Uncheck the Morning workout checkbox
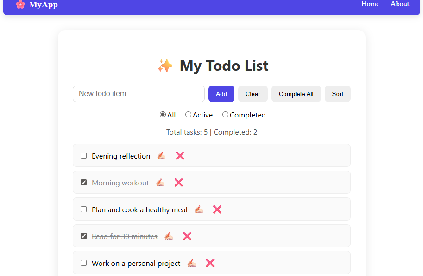423x276 pixels. tap(84, 183)
